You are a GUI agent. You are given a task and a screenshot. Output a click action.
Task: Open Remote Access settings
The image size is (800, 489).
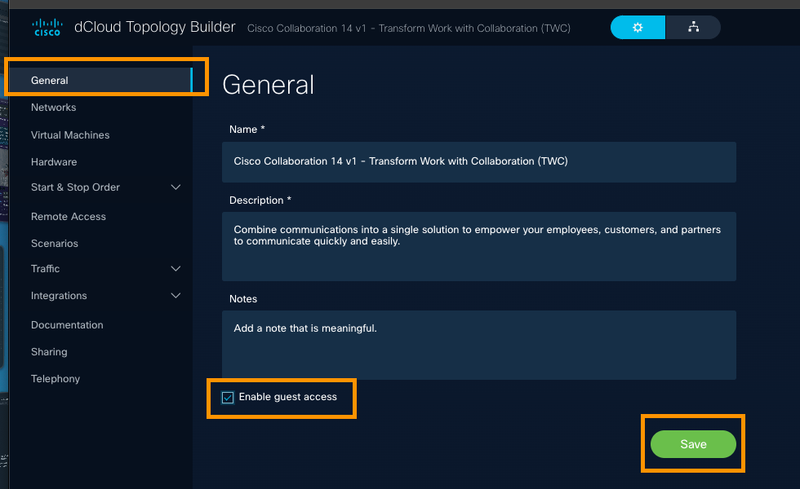coord(69,217)
